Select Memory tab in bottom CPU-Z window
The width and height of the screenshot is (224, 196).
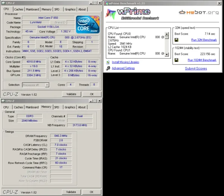(x=46, y=107)
